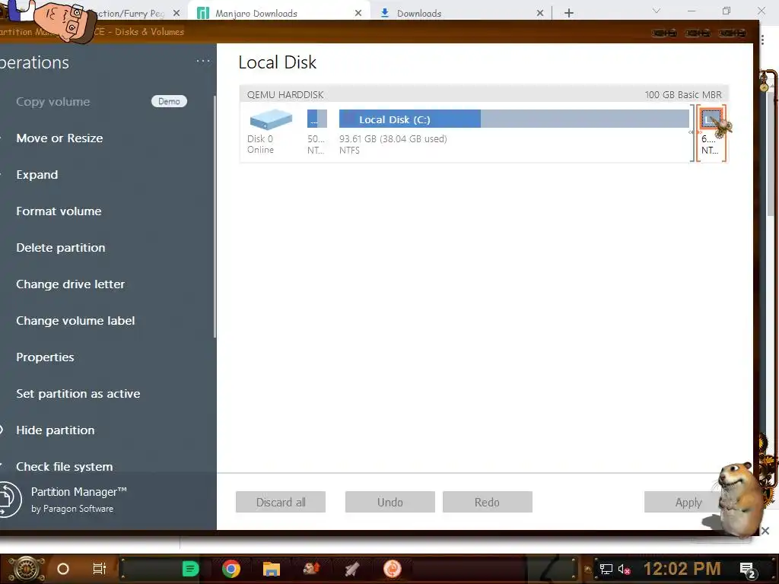This screenshot has width=779, height=584.
Task: Open the operations panel more options dots
Action: click(x=202, y=61)
